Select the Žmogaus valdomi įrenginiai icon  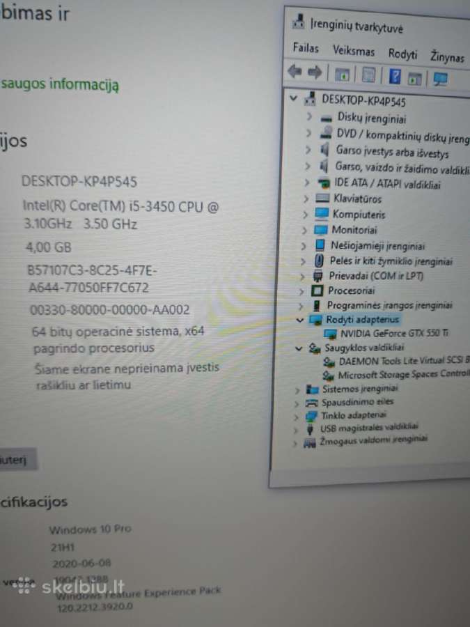coord(309,442)
